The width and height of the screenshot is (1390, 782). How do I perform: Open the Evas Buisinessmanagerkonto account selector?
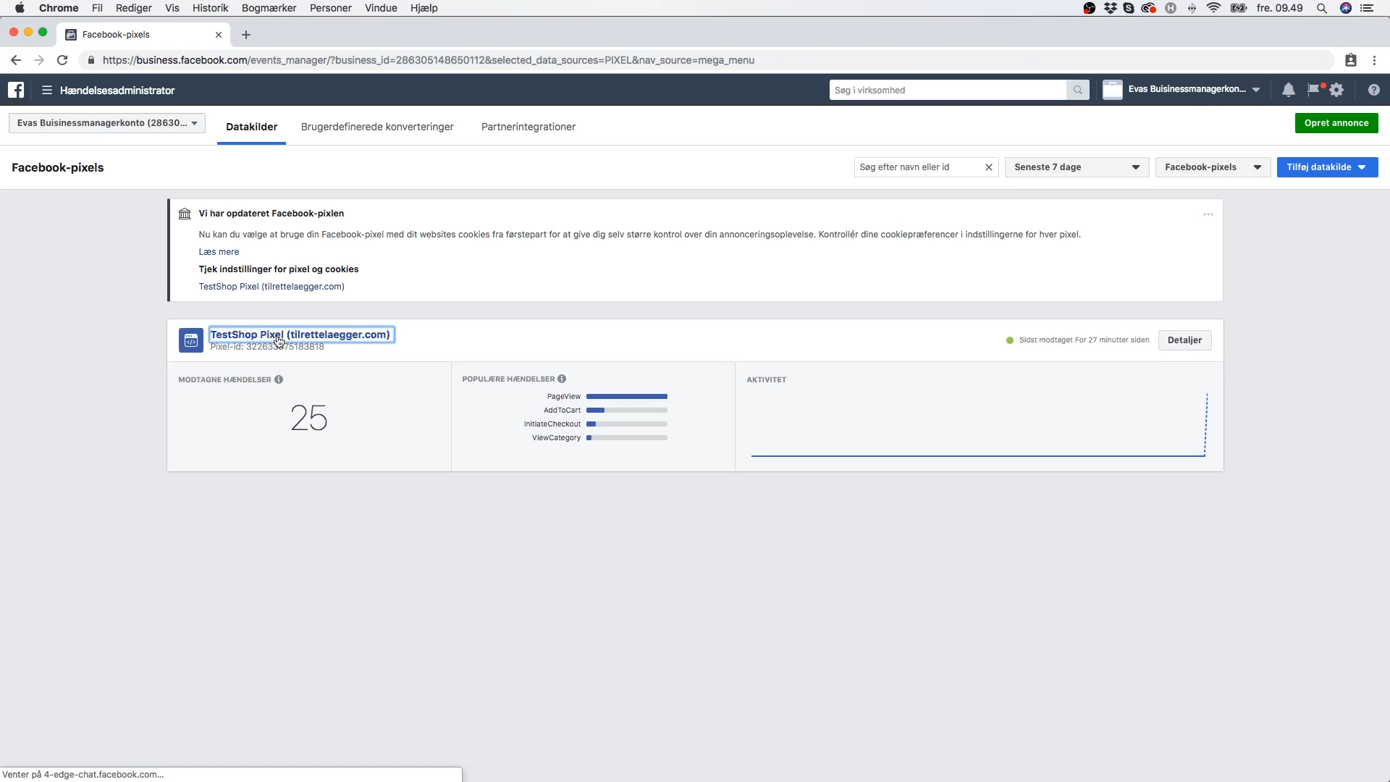[107, 123]
